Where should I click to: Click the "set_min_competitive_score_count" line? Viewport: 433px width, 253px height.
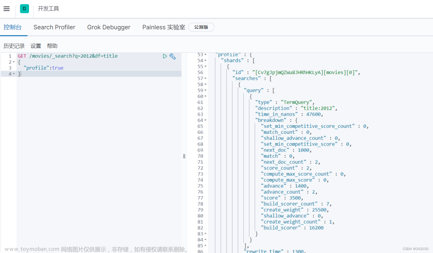[x=314, y=126]
